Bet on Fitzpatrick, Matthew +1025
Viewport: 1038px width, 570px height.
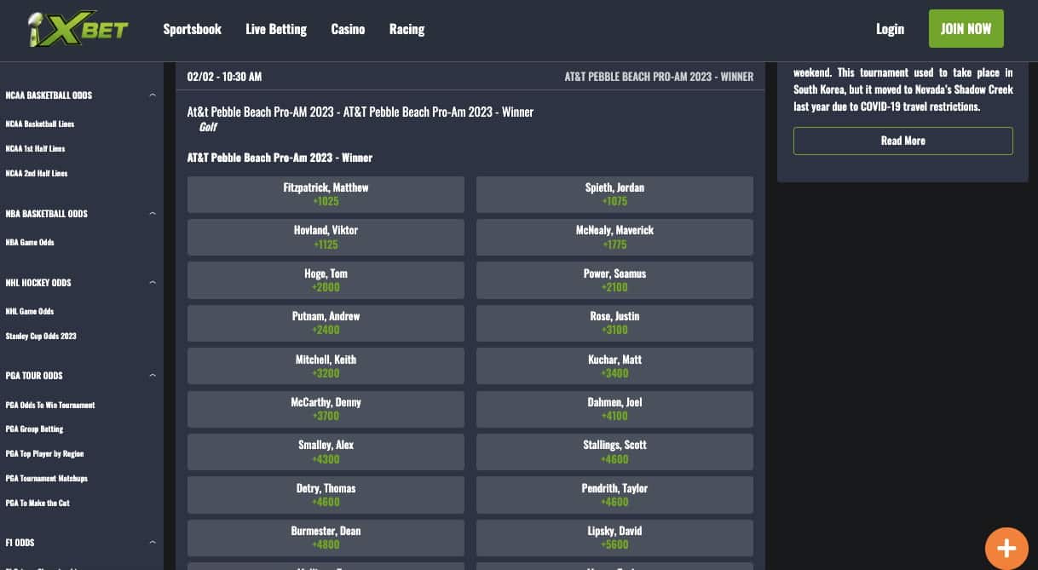click(x=326, y=194)
